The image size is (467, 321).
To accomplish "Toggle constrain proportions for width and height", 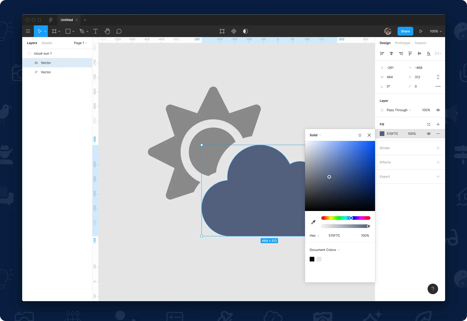I will coord(438,77).
